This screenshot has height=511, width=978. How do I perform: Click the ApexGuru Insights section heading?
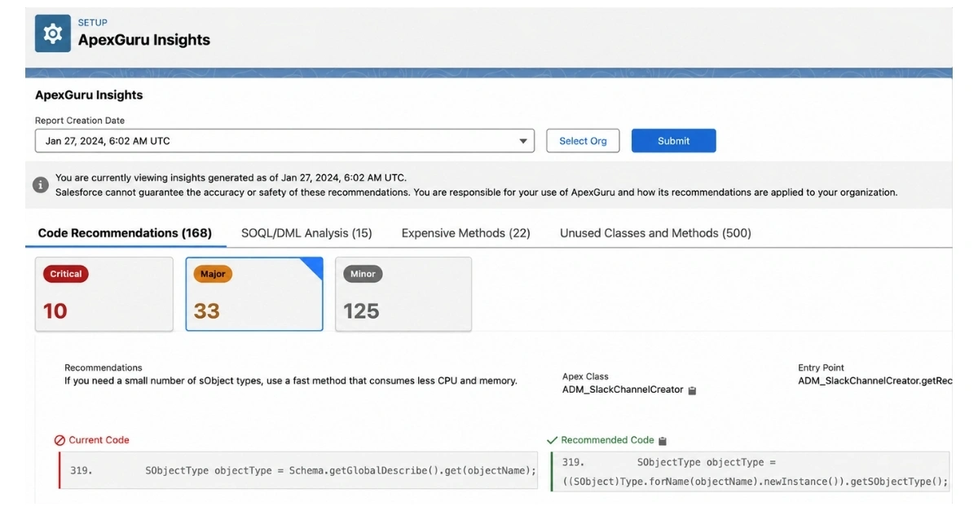click(x=89, y=95)
